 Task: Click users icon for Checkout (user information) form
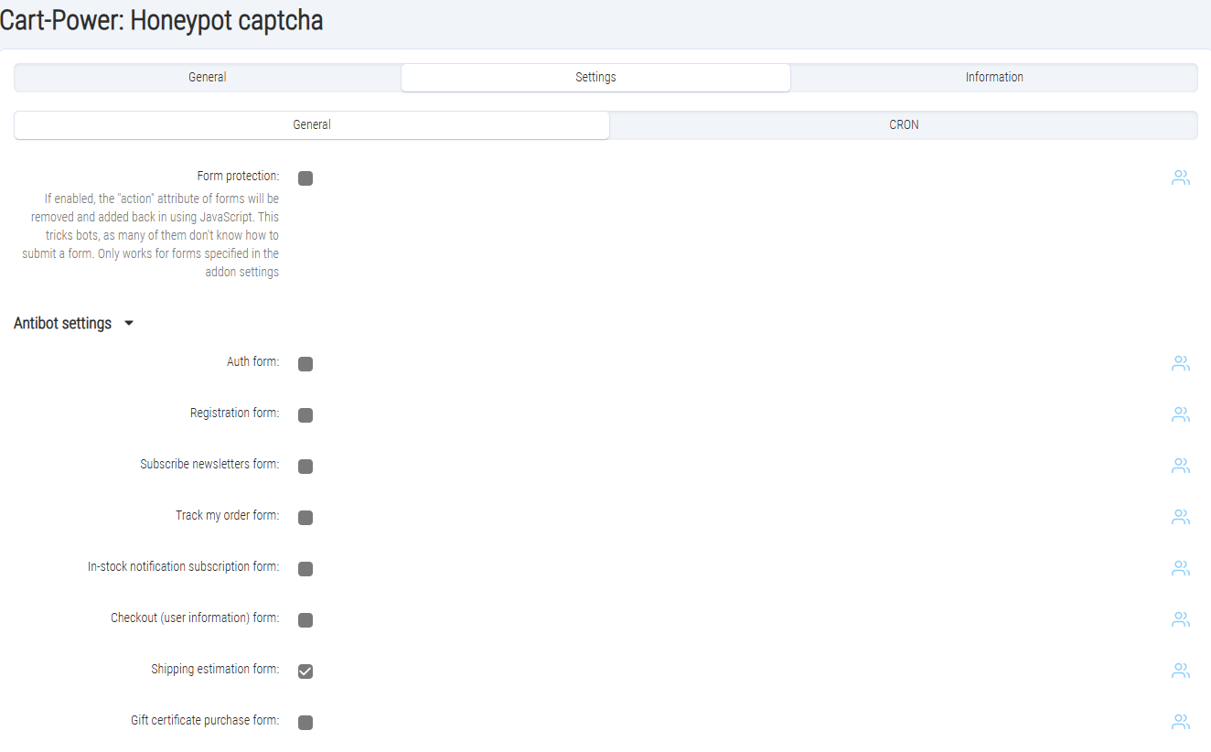click(x=1181, y=619)
